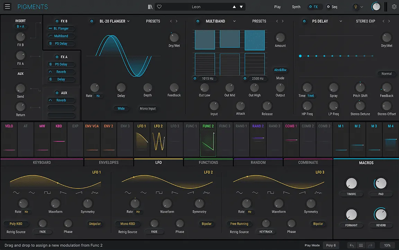Click the redo arrow icon
Image resolution: width=399 pixels, height=250 pixels.
370,245
